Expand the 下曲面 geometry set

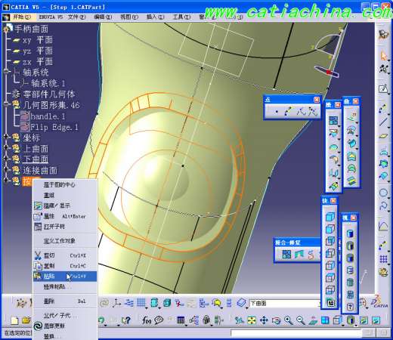pos(6,159)
